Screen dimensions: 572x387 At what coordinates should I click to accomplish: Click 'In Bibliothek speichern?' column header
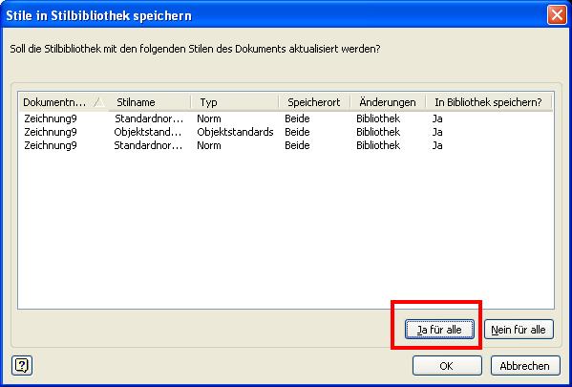[489, 102]
